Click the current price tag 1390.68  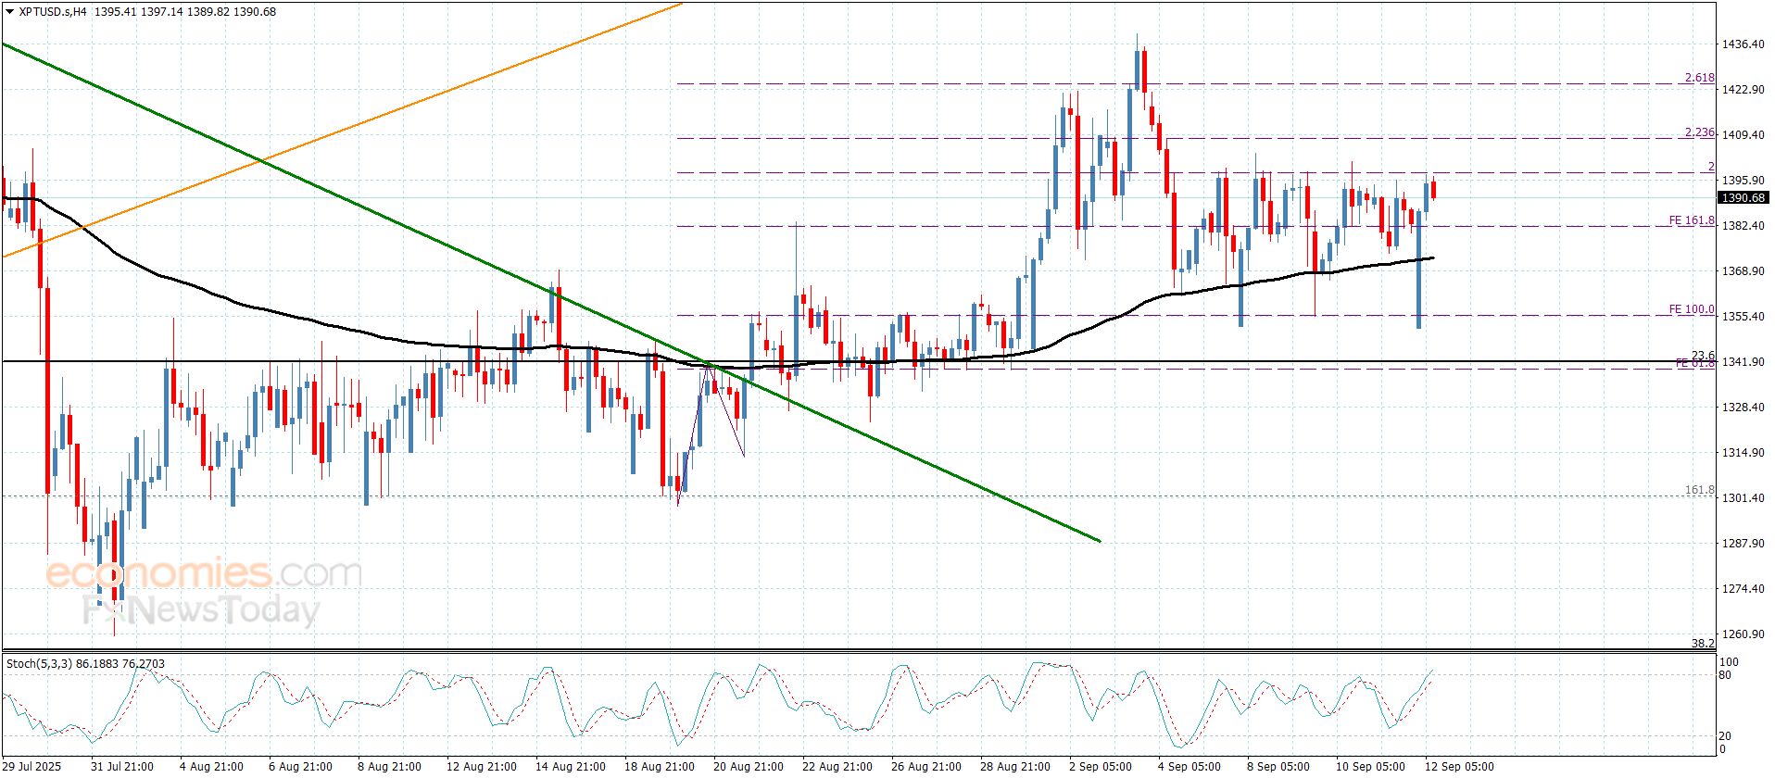tap(1743, 198)
